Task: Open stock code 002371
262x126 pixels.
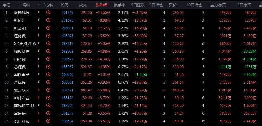Action: click(x=68, y=90)
